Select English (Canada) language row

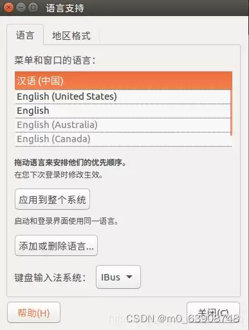click(123, 139)
